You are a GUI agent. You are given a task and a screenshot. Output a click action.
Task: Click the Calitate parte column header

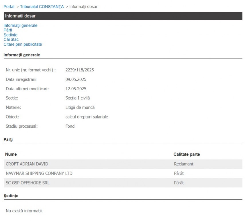[187, 154]
